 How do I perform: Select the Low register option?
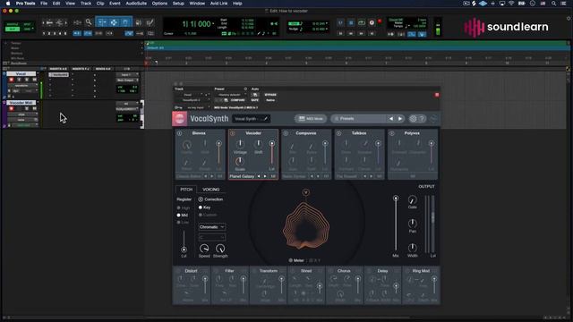[183, 222]
